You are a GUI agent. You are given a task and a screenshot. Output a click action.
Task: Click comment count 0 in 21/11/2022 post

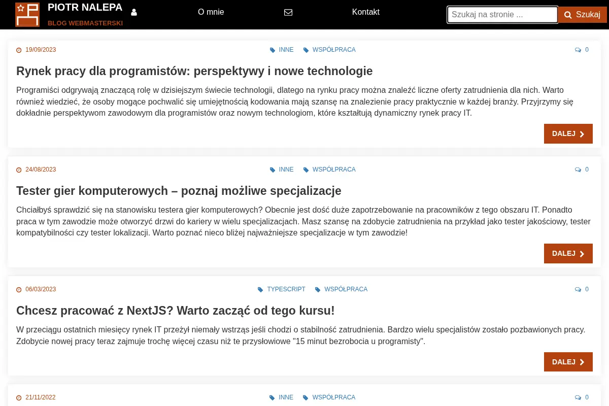tap(587, 397)
